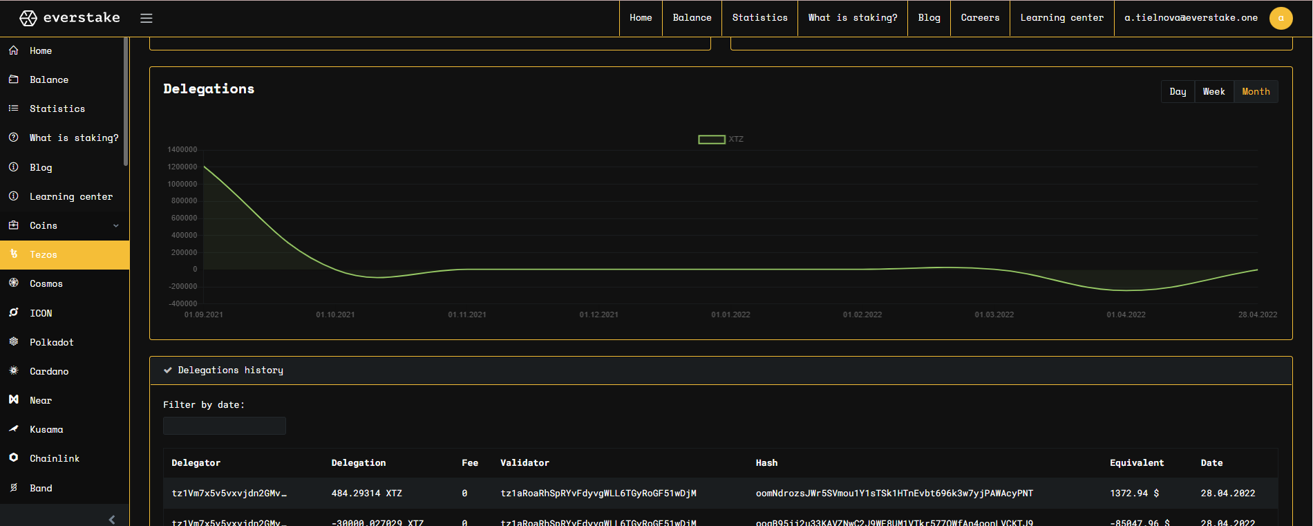Switch chart to Day view
This screenshot has height=526, width=1313.
1178,92
